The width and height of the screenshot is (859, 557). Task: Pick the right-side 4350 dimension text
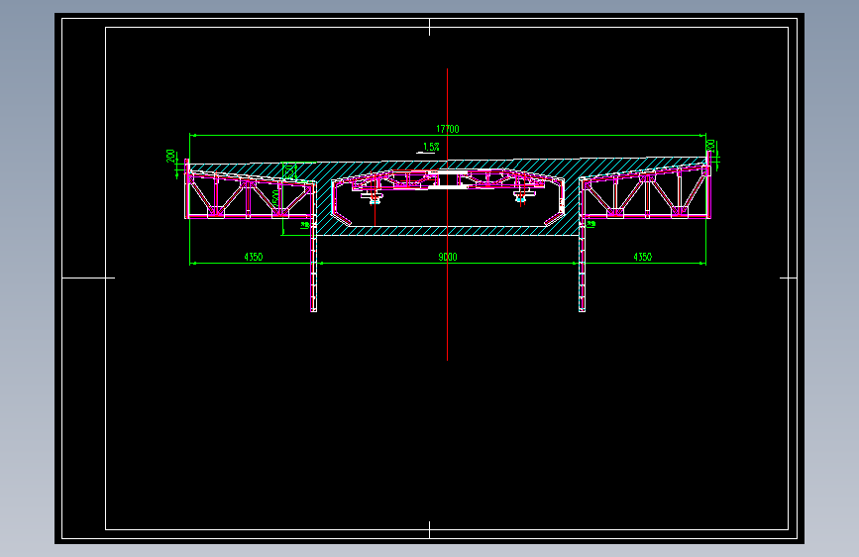[643, 257]
